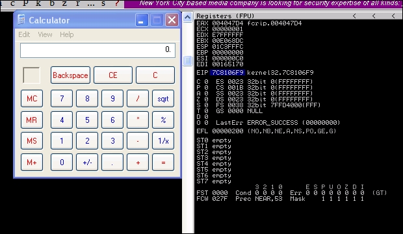403x234 pixels.
Task: Click the scrollbar up arrow beside Registers
Action: pos(188,18)
